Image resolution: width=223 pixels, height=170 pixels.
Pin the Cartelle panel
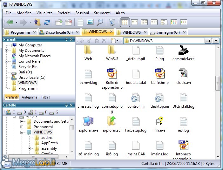tap(67, 105)
